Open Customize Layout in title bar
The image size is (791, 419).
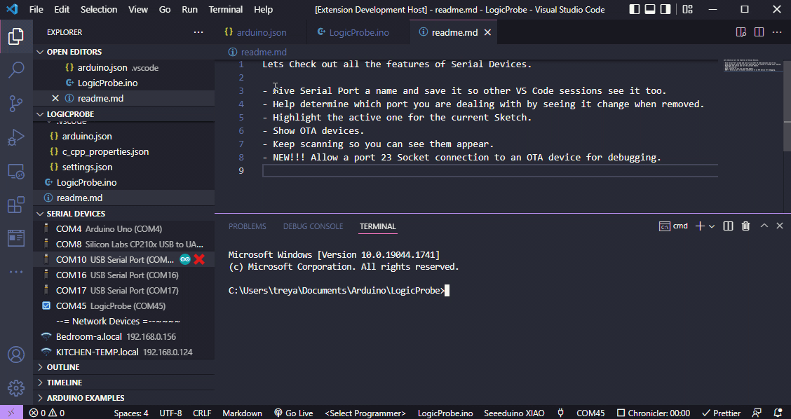click(687, 9)
